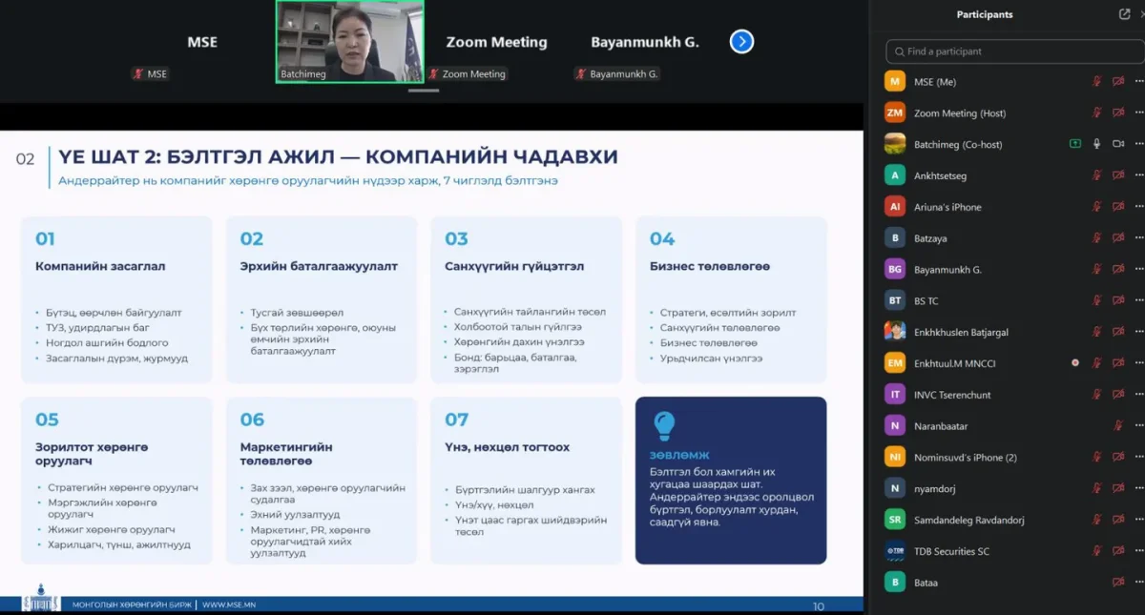
Task: Click Bataa's camera-off icon
Action: (1118, 583)
